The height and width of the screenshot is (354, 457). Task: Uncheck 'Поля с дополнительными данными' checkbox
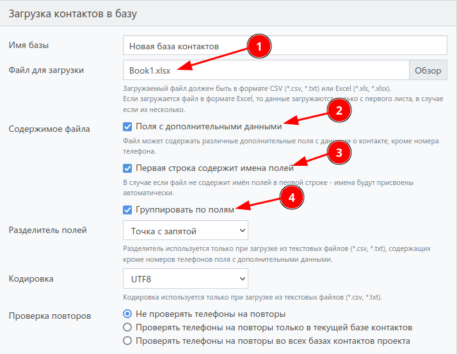[x=127, y=127]
